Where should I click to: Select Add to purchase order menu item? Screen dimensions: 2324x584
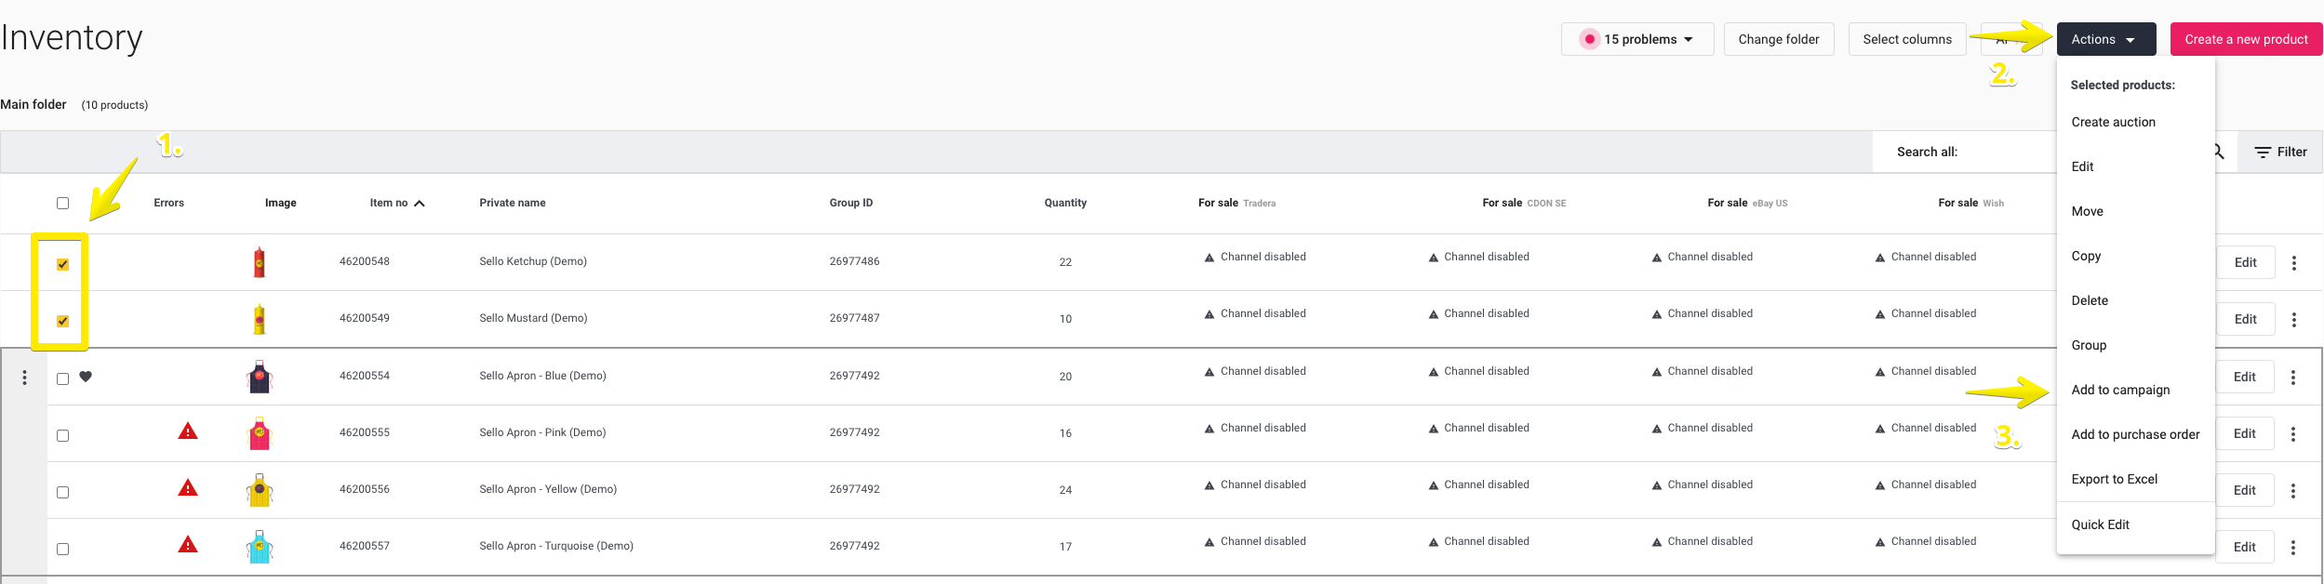point(2135,434)
